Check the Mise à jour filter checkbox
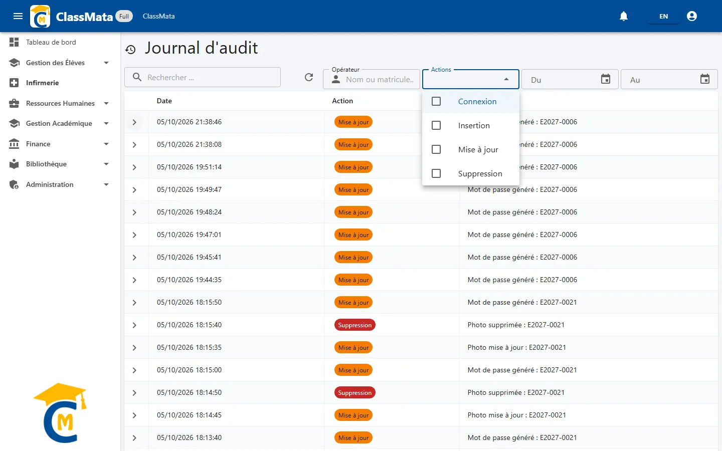722x451 pixels. [x=436, y=149]
